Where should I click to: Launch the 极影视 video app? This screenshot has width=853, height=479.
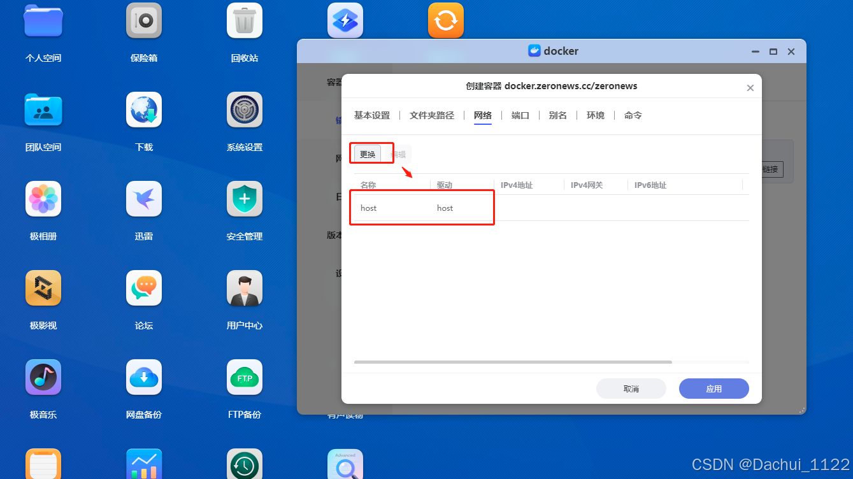click(43, 288)
